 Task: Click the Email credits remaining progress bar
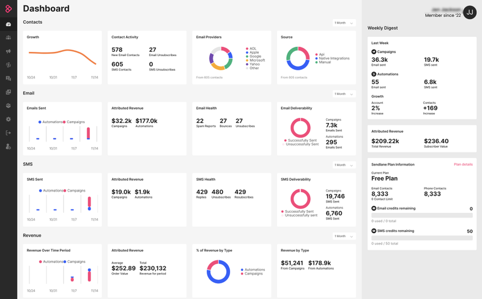(422, 215)
